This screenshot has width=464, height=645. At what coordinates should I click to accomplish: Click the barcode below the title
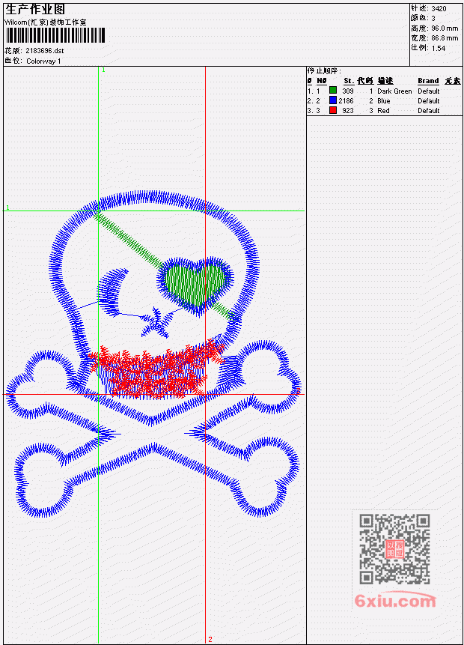click(x=55, y=35)
